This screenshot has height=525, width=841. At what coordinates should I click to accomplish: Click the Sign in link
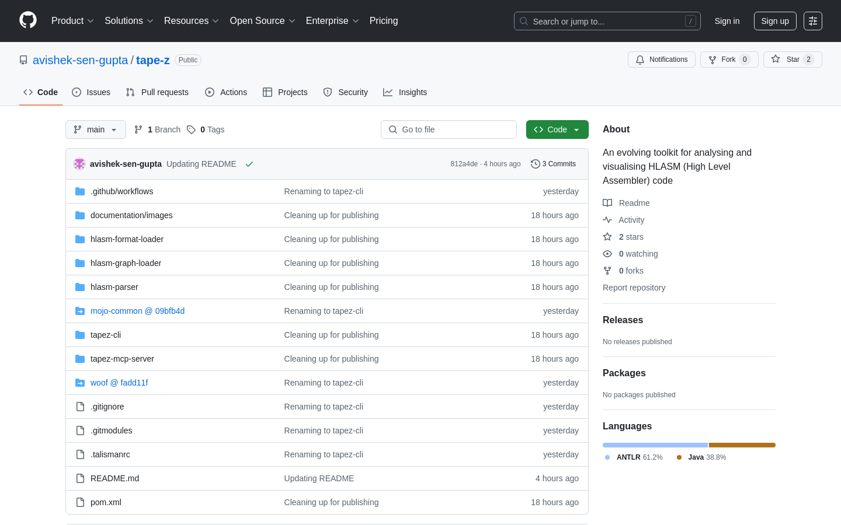tap(727, 21)
